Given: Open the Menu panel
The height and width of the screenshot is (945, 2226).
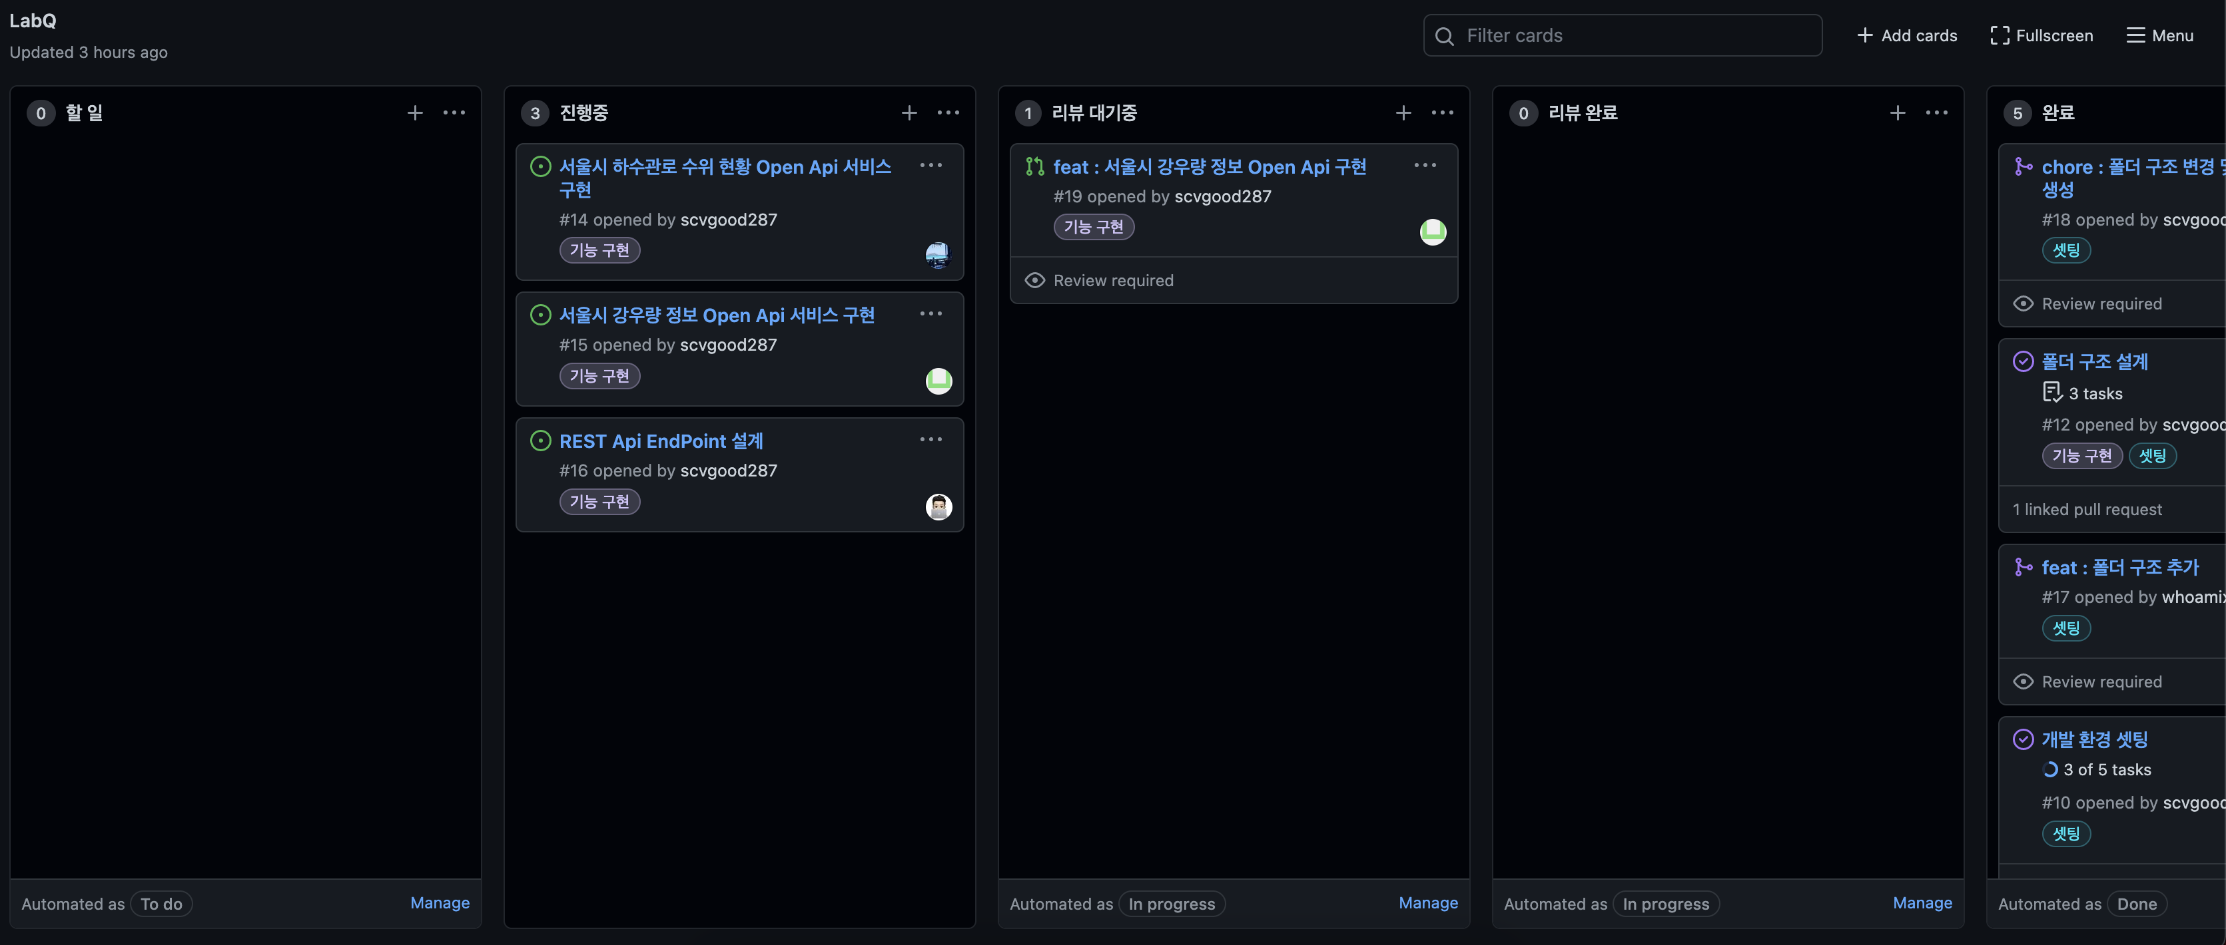Looking at the screenshot, I should tap(2159, 35).
